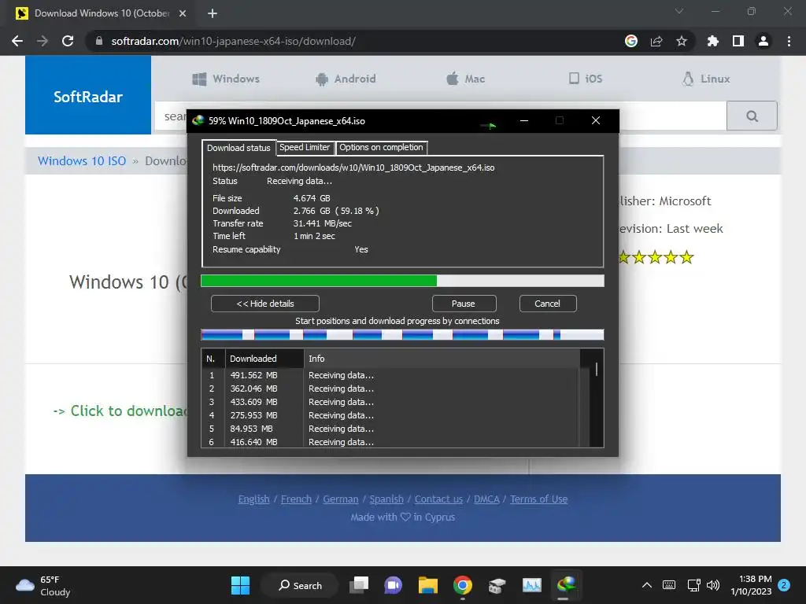Screen dimensions: 806x604
Task: Open the Android category on SoftRadar
Action: [x=346, y=79]
